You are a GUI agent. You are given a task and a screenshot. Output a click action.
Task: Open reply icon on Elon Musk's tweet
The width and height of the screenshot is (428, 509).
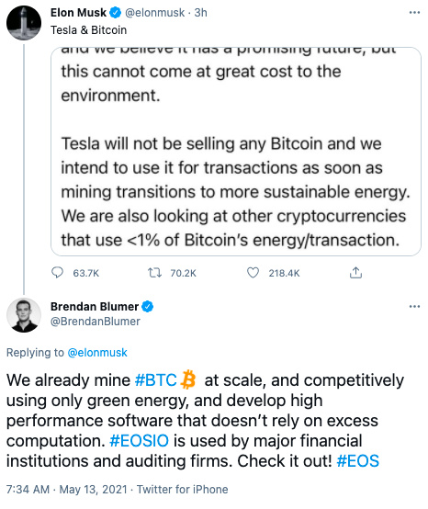[x=58, y=273]
